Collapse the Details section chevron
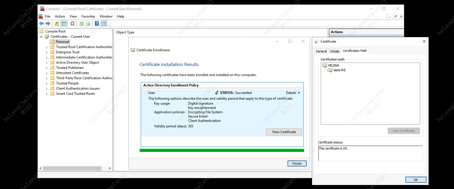The height and width of the screenshot is (189, 454). click(299, 93)
